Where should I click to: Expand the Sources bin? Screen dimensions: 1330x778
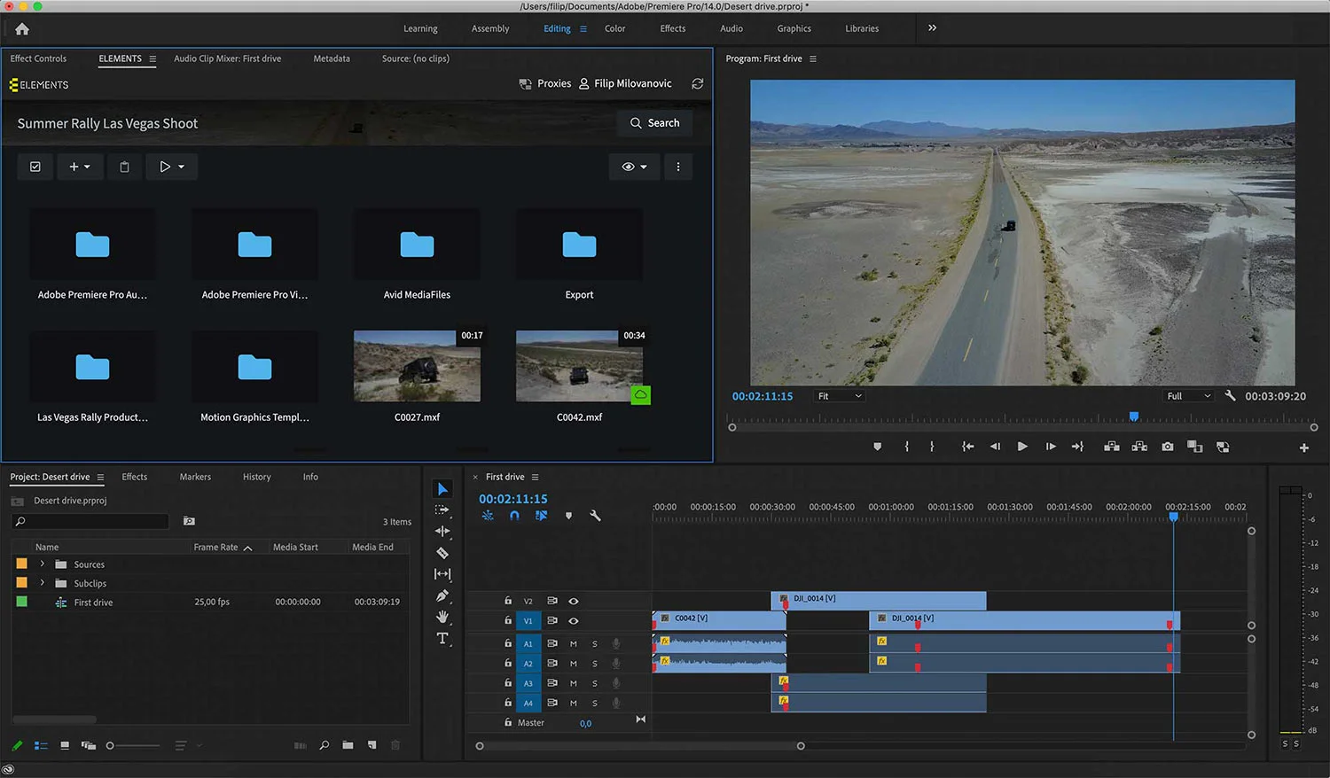pos(42,564)
